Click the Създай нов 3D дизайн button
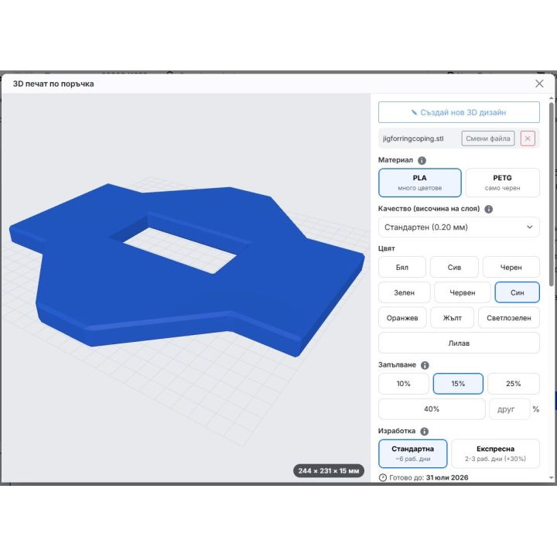This screenshot has width=557, height=557. (459, 112)
